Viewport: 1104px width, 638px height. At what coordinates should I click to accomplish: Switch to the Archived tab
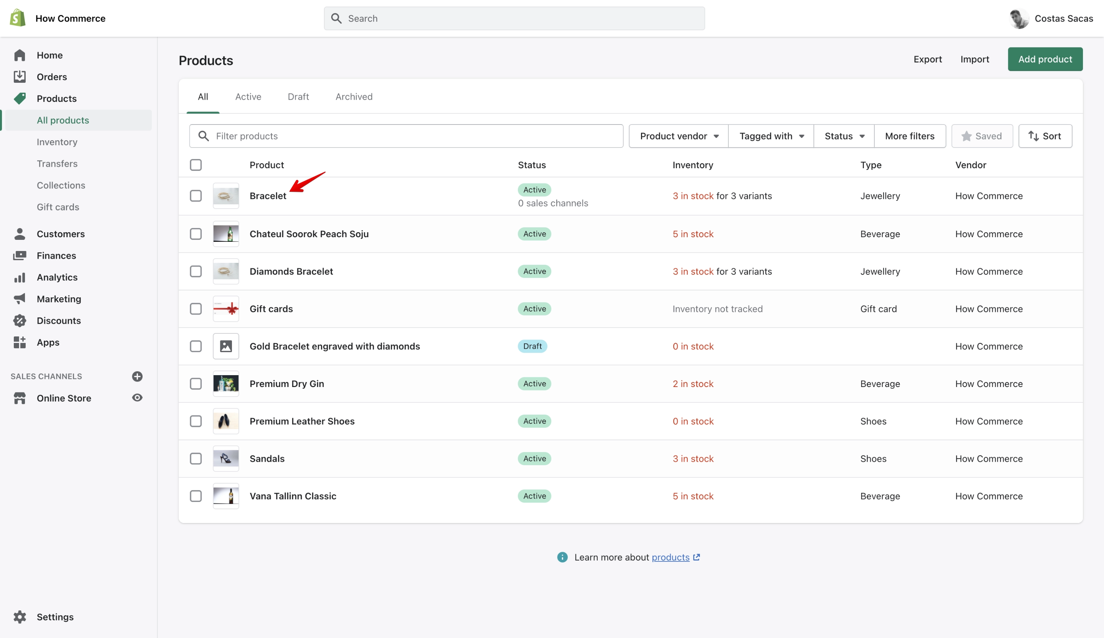(354, 97)
